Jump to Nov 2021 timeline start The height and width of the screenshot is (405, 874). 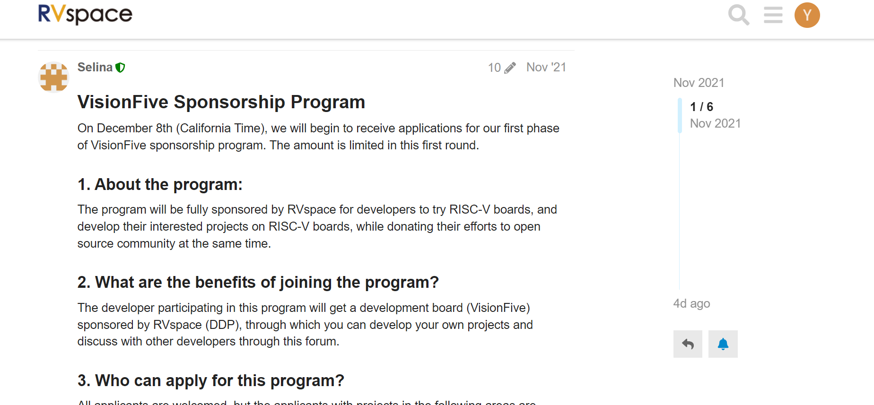[699, 83]
